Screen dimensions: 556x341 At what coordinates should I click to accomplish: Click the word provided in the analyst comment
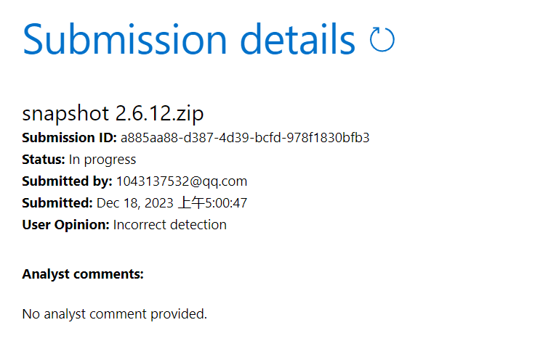(x=179, y=314)
